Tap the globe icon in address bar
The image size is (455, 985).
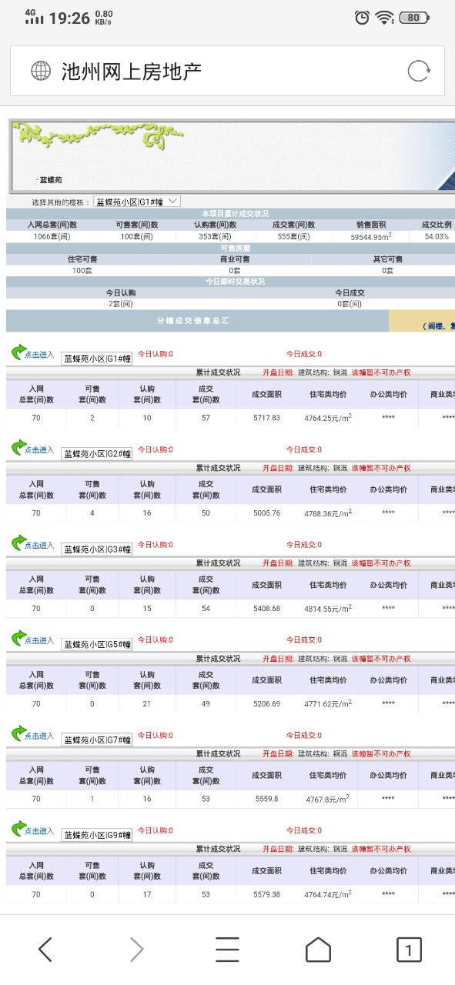(x=41, y=71)
